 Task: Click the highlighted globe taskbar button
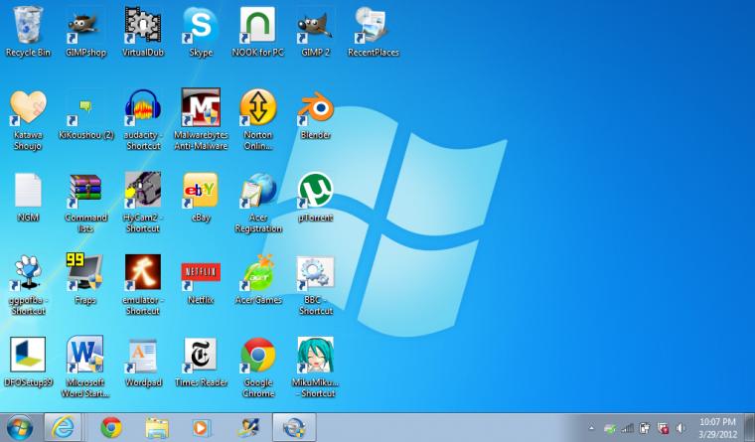click(294, 427)
